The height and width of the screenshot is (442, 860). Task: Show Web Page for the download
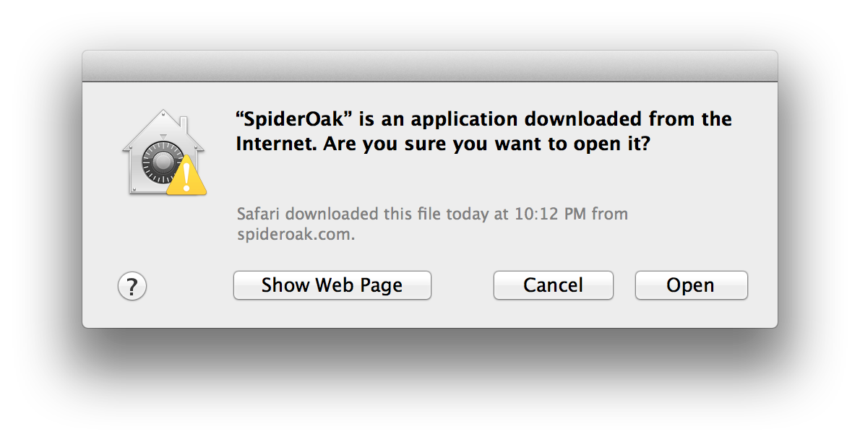[332, 285]
